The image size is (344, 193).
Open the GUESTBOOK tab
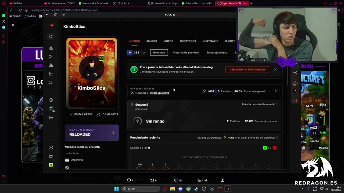tap(188, 41)
